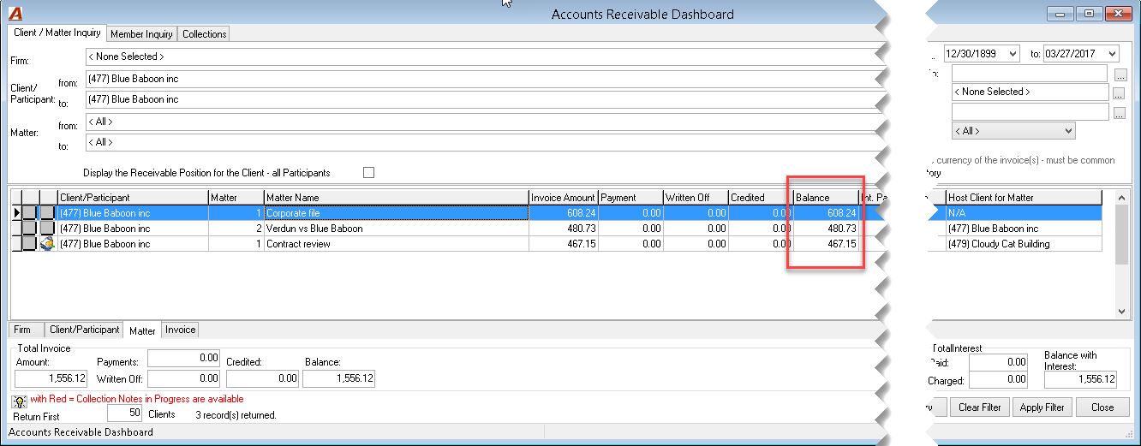Image resolution: width=1141 pixels, height=446 pixels.
Task: Click the Written Off total field
Action: point(184,378)
